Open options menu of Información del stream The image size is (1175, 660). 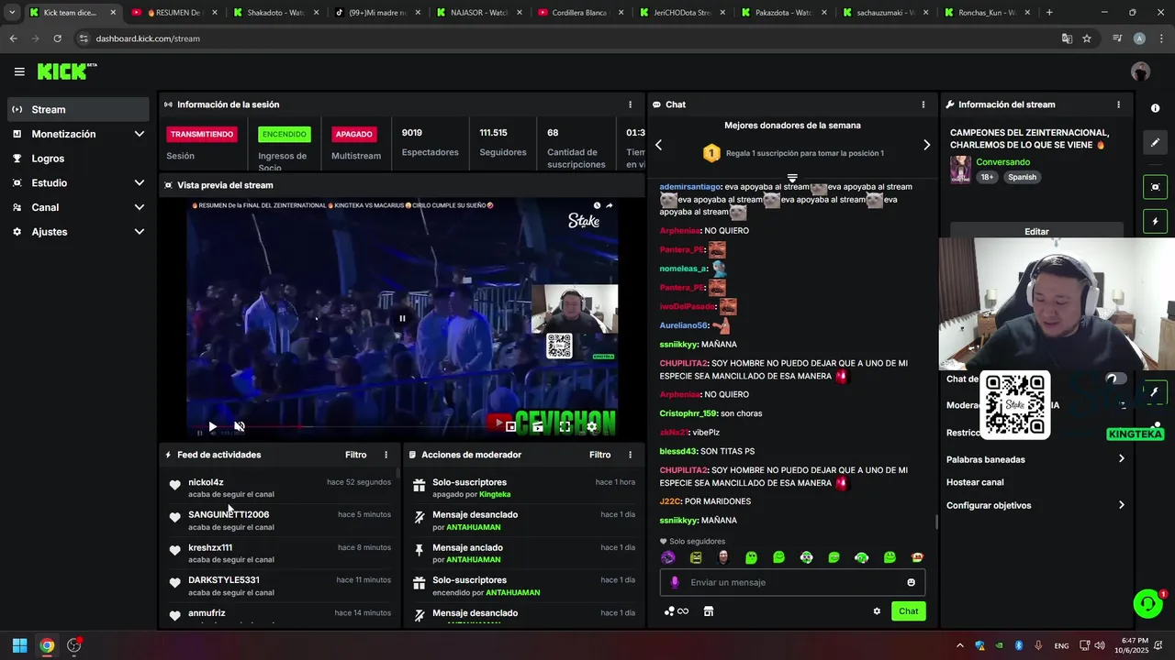point(1118,104)
